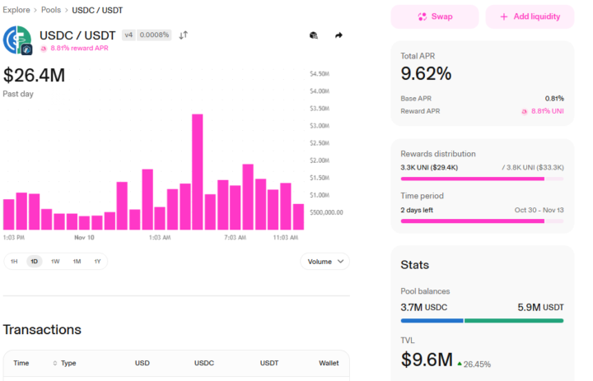Click the Swap button
The height and width of the screenshot is (381, 593).
(434, 16)
